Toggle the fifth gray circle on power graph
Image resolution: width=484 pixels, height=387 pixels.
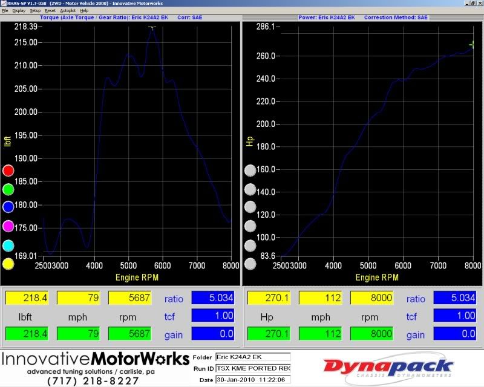(250, 246)
